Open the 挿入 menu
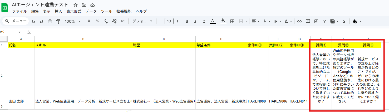 (58, 11)
